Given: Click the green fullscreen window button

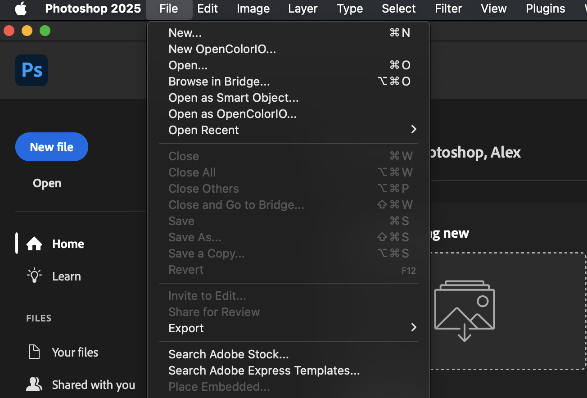Looking at the screenshot, I should pyautogui.click(x=45, y=31).
